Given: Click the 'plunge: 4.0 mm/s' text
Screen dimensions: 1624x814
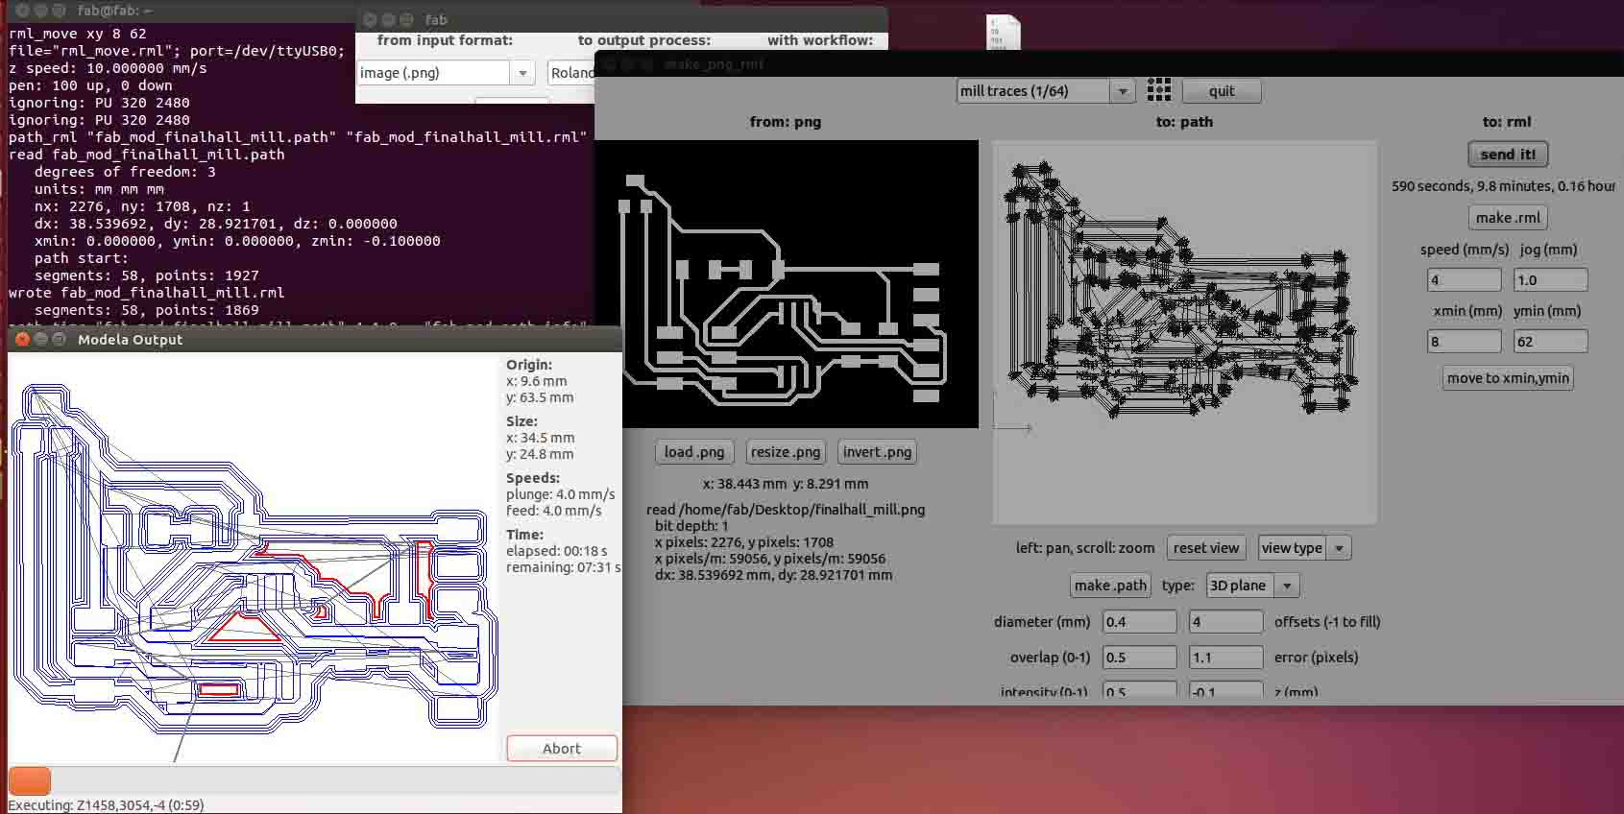Looking at the screenshot, I should pyautogui.click(x=561, y=494).
